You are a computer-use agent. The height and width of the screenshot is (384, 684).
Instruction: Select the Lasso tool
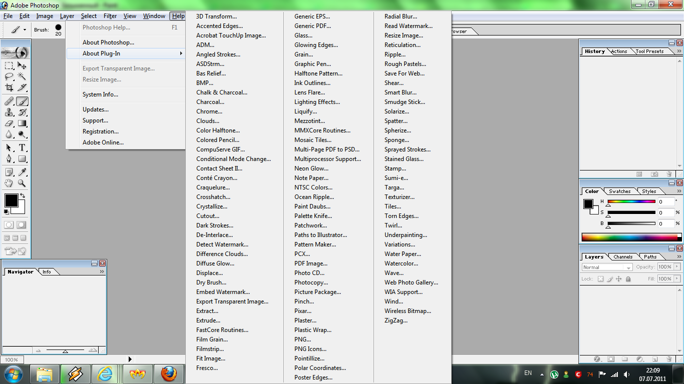point(9,76)
